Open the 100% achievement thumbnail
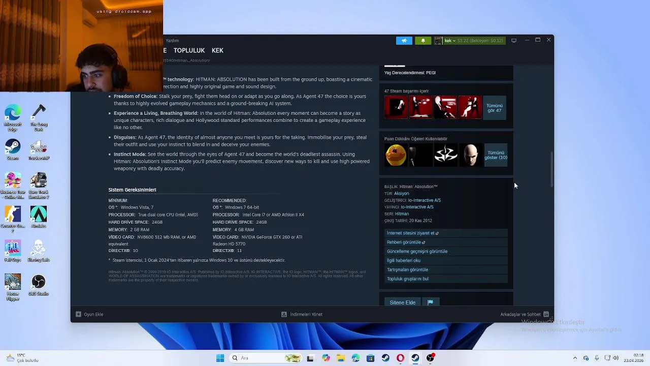Screen dimensions: 650x366 [445, 108]
